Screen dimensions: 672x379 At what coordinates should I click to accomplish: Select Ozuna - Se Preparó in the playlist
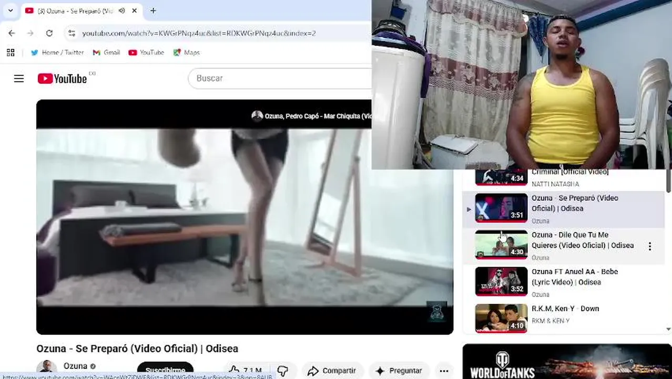(x=563, y=209)
